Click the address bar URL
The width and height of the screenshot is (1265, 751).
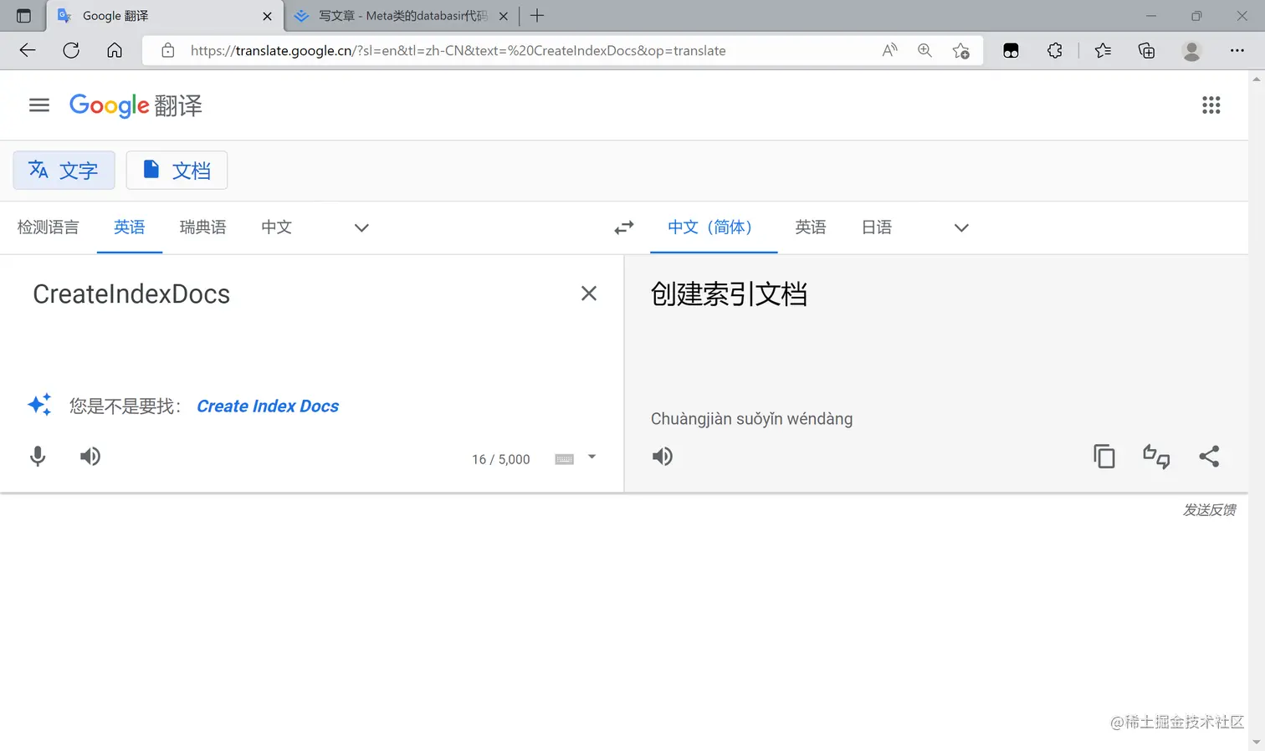458,50
